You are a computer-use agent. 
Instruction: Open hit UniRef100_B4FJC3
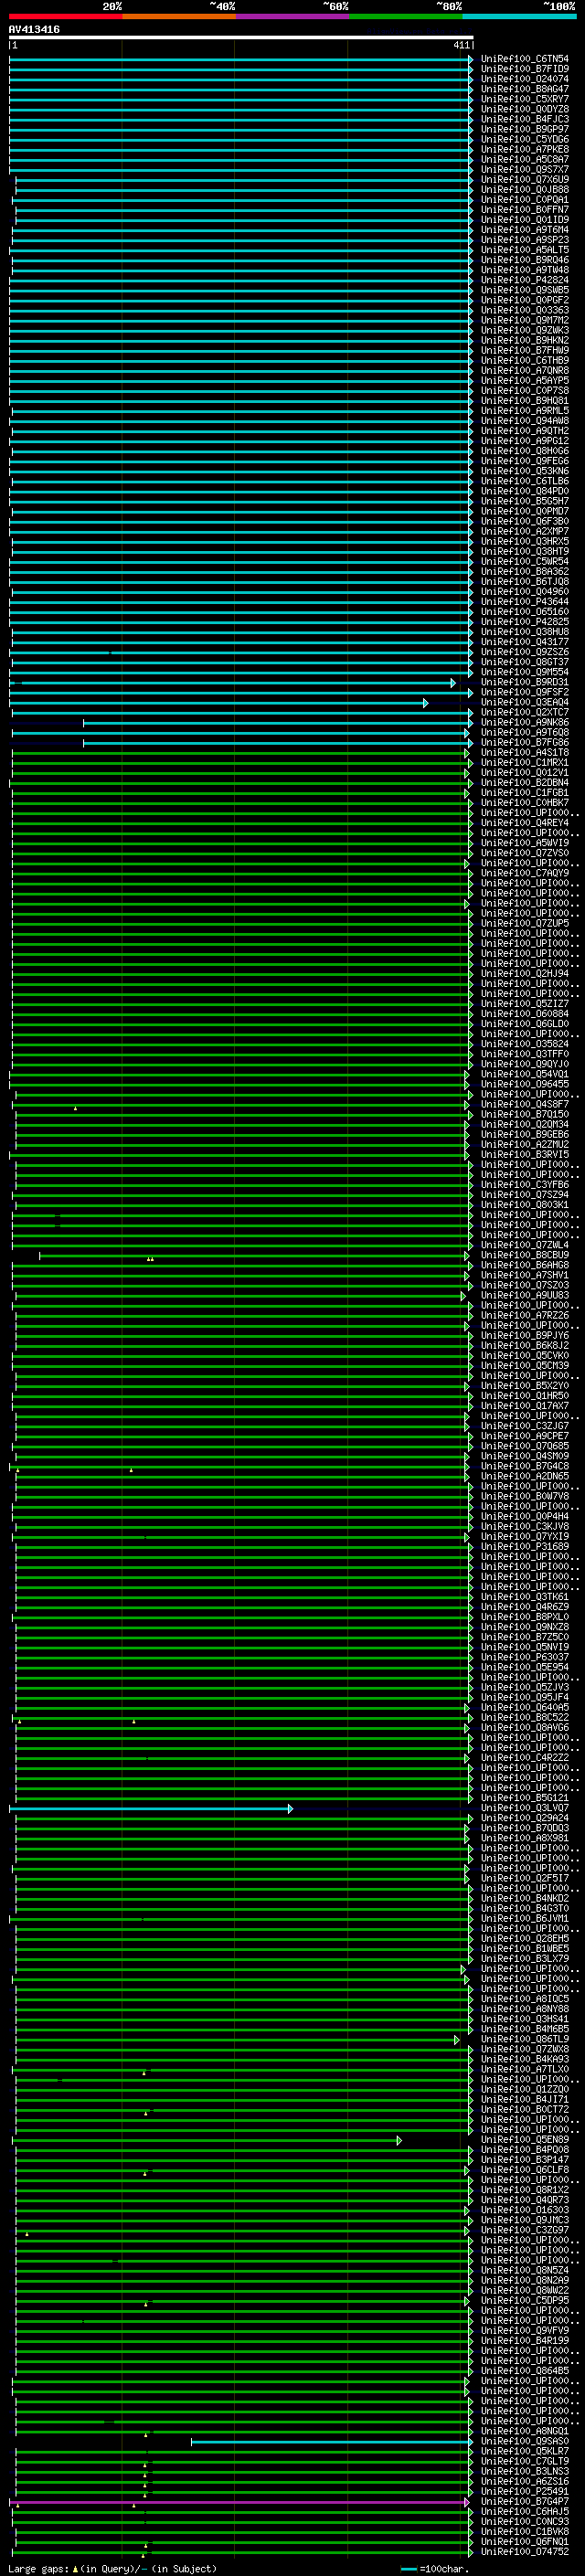click(x=525, y=119)
